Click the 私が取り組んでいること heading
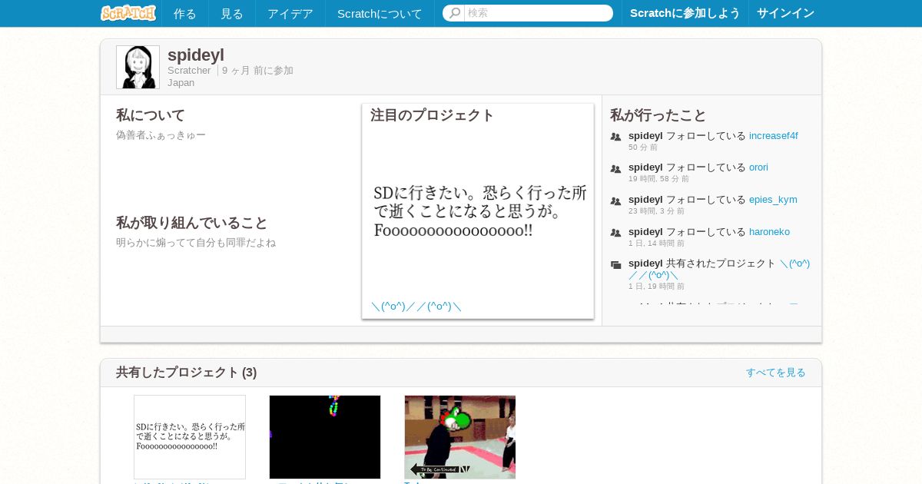 [x=192, y=223]
